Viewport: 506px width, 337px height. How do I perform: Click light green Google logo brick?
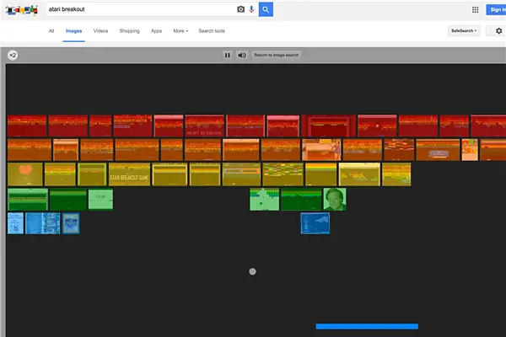pos(100,200)
